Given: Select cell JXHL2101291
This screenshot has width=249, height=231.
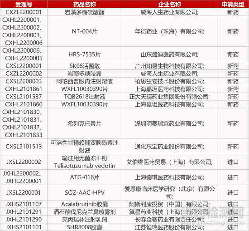Looking at the screenshot, I should [24, 212].
